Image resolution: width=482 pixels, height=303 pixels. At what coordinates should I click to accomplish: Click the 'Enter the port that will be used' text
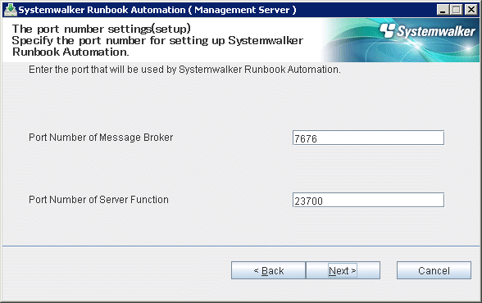[x=184, y=70]
